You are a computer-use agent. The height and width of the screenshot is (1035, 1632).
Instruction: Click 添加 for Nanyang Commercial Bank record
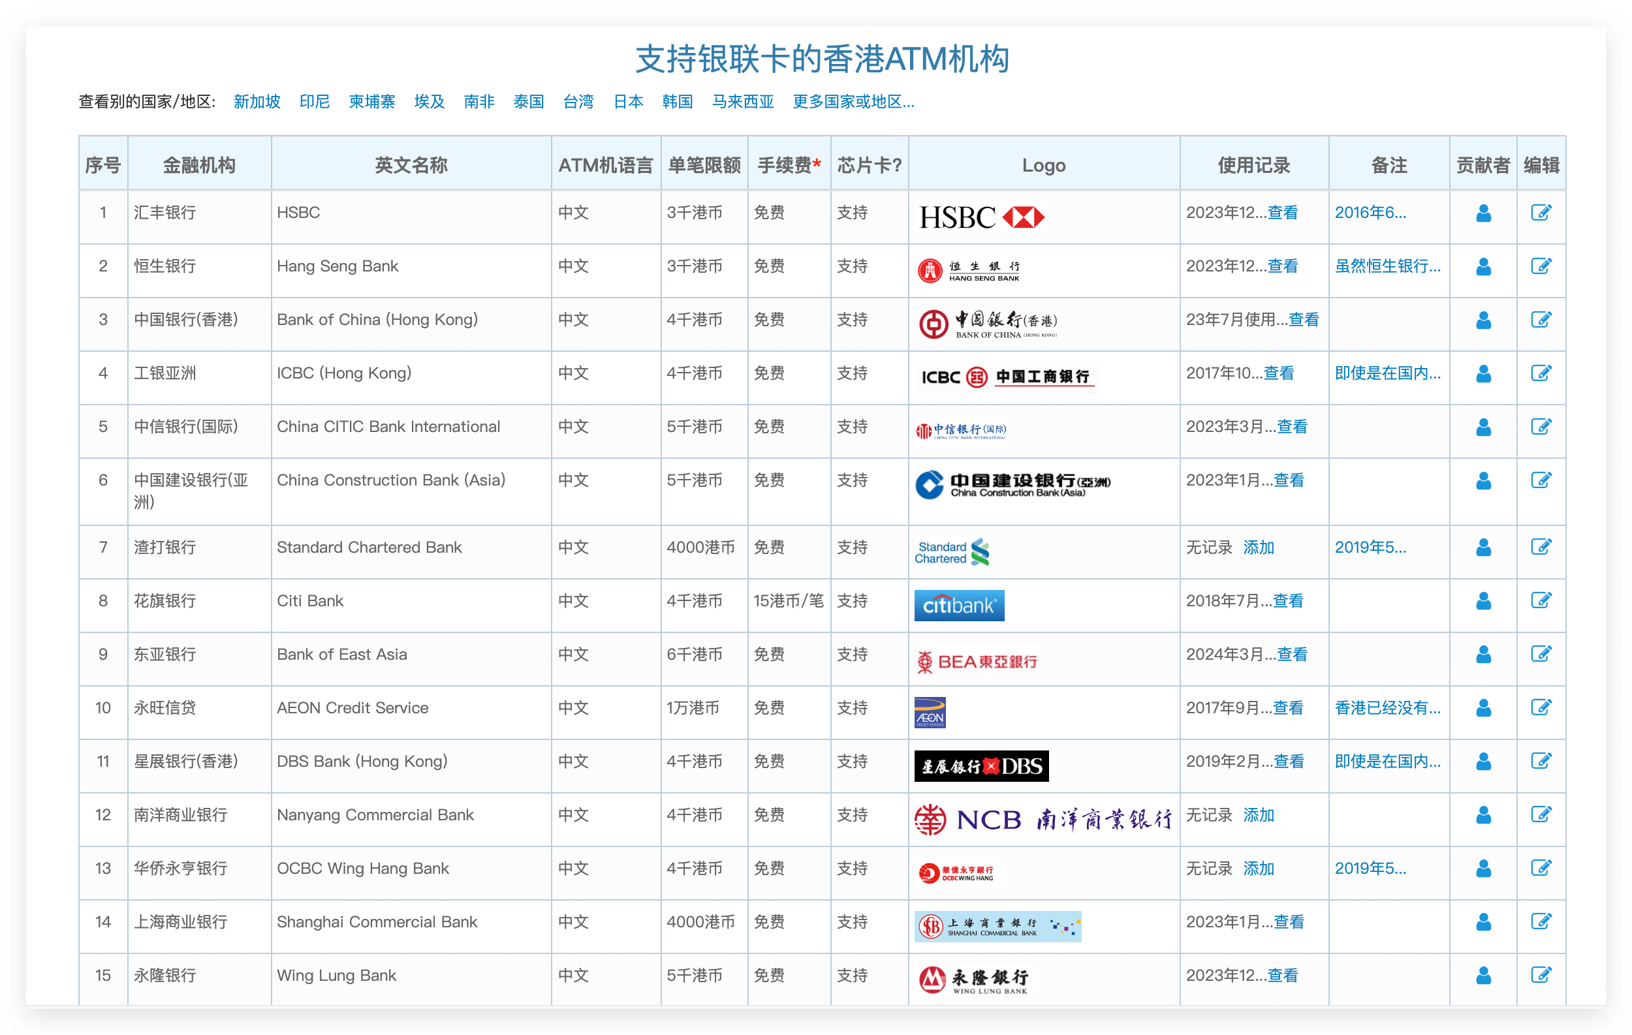tap(1259, 815)
